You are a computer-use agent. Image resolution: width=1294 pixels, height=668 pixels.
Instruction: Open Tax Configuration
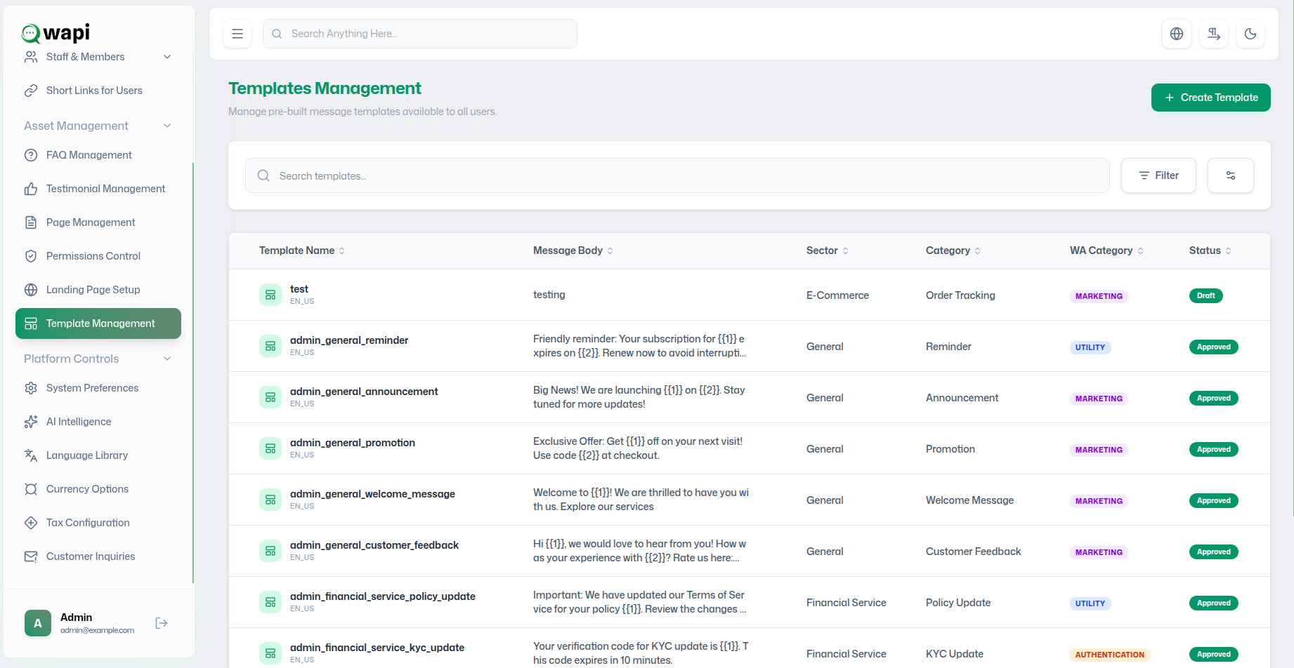[x=98, y=523]
